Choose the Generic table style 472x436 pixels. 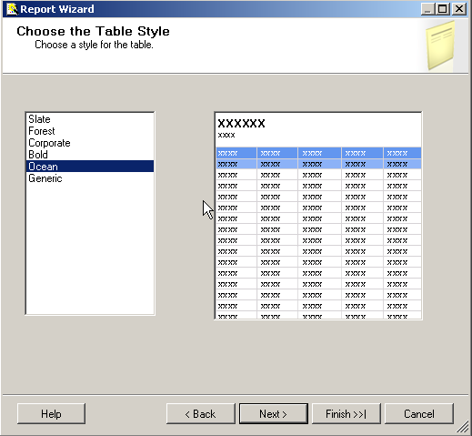90,178
